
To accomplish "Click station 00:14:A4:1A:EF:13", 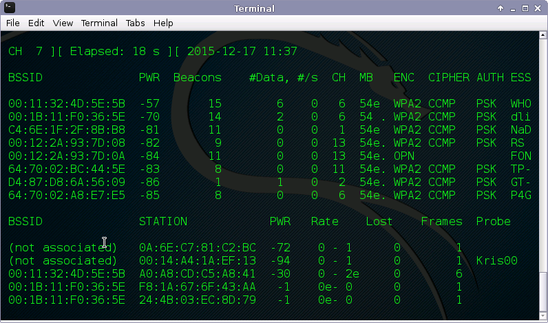I will 198,261.
